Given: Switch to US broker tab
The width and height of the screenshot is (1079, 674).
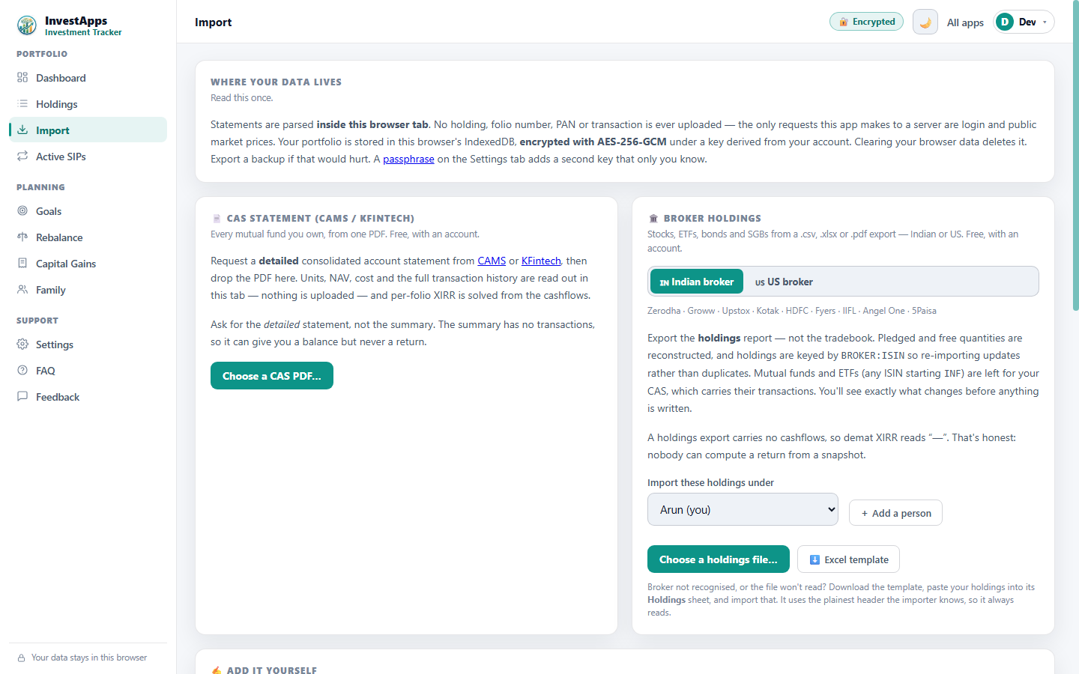Looking at the screenshot, I should point(784,282).
